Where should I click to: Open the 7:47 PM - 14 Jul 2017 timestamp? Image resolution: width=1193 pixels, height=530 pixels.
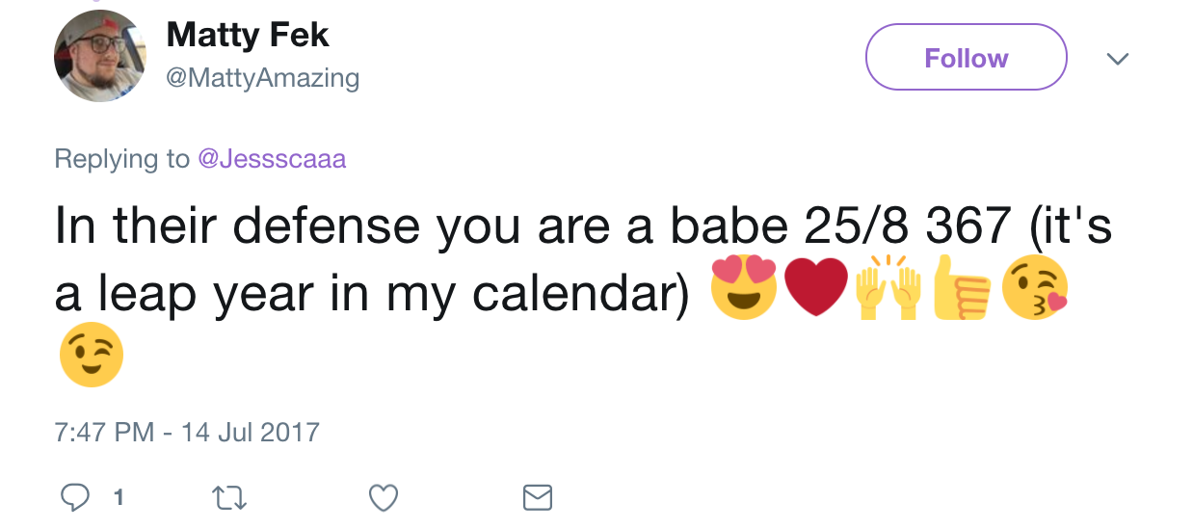coord(187,432)
